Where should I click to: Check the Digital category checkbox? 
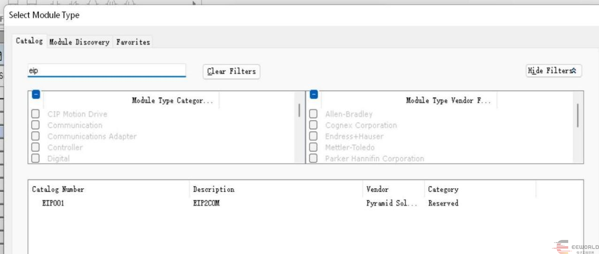click(x=35, y=159)
